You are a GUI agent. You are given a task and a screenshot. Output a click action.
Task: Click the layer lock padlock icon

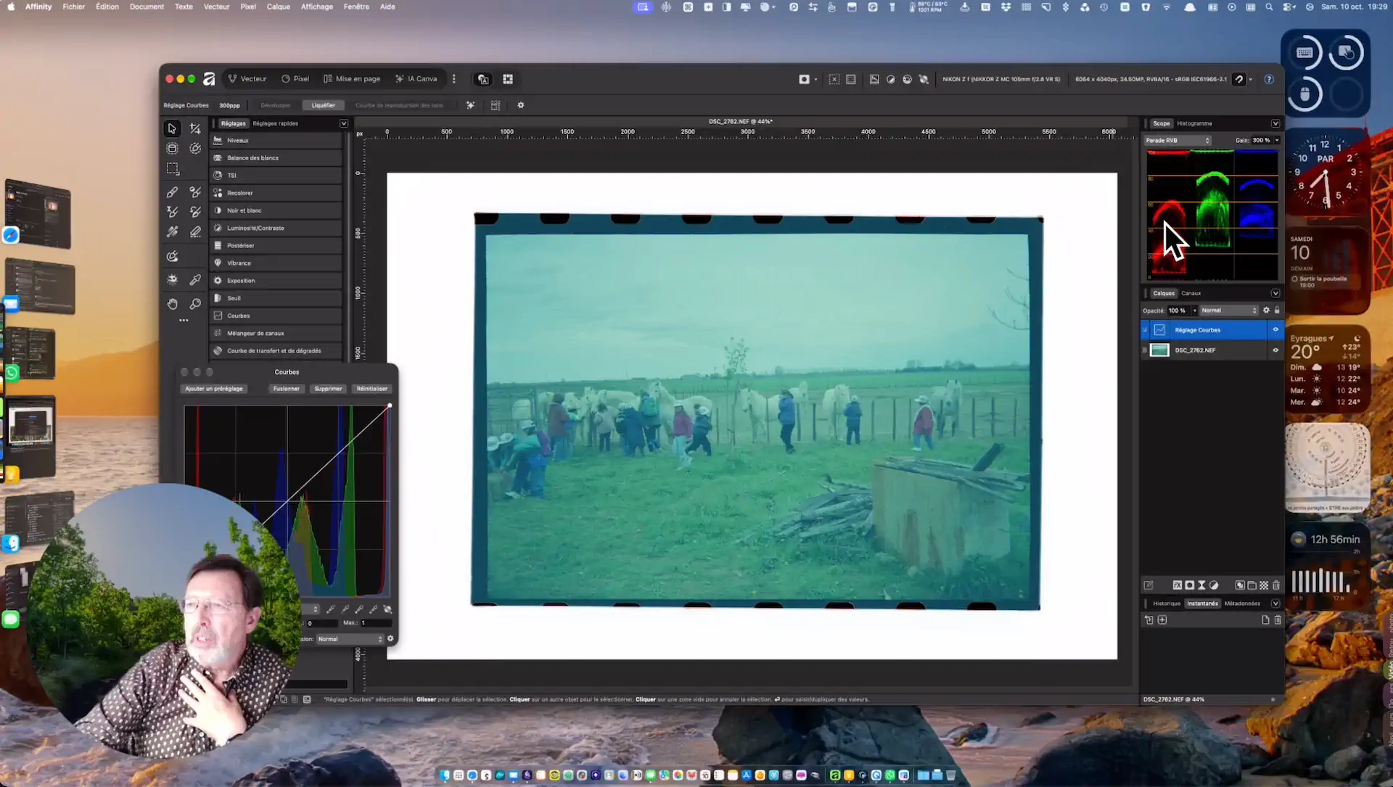[x=1277, y=310]
